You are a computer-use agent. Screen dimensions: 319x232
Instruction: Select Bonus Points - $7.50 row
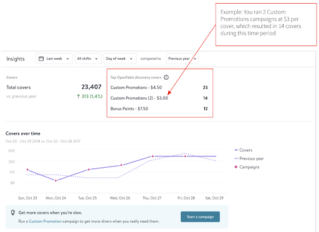point(159,109)
